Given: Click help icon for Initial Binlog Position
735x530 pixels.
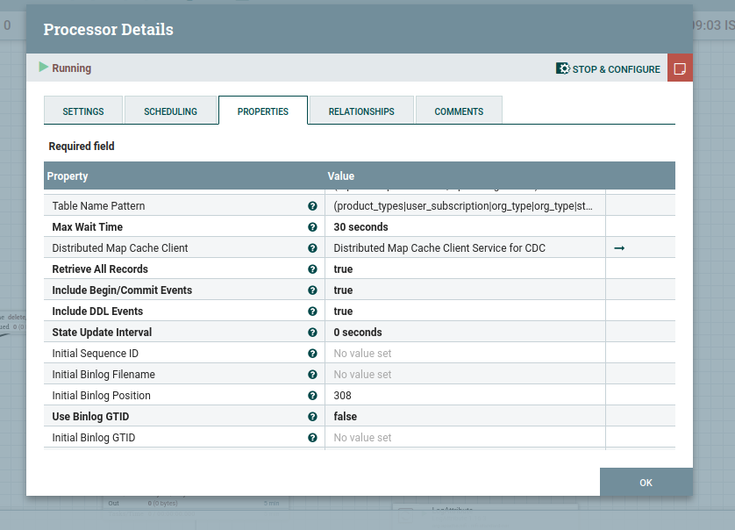Looking at the screenshot, I should [x=312, y=396].
